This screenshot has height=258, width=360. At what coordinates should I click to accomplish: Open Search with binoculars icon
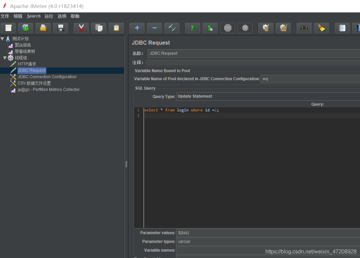point(304,28)
